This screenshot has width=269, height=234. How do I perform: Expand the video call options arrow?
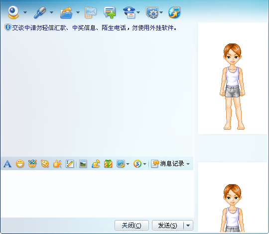tap(25, 12)
